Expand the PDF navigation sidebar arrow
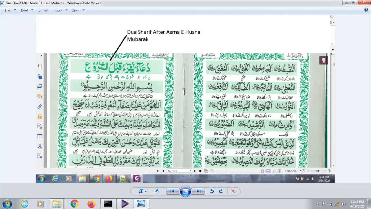 coord(41,55)
